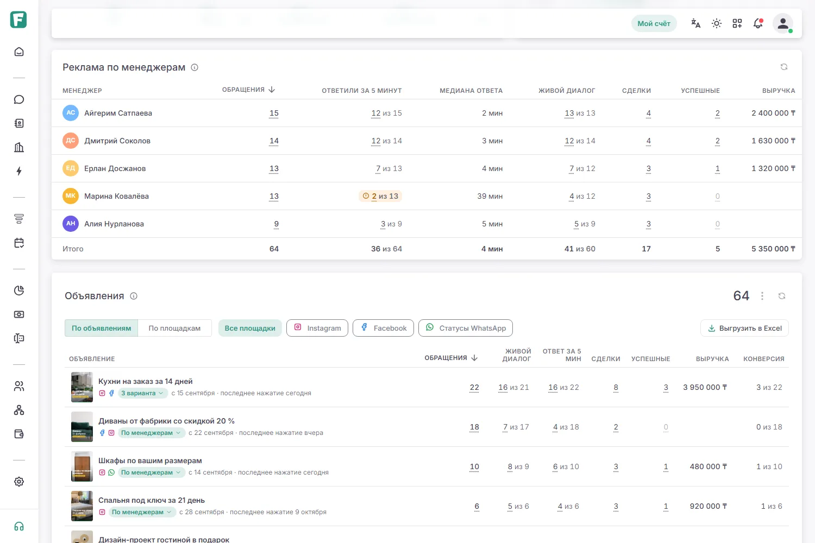Filter ads by Instagram

[317, 328]
